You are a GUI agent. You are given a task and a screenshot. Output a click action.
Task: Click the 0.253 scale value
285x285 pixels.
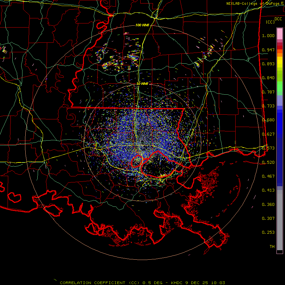coord(268,232)
